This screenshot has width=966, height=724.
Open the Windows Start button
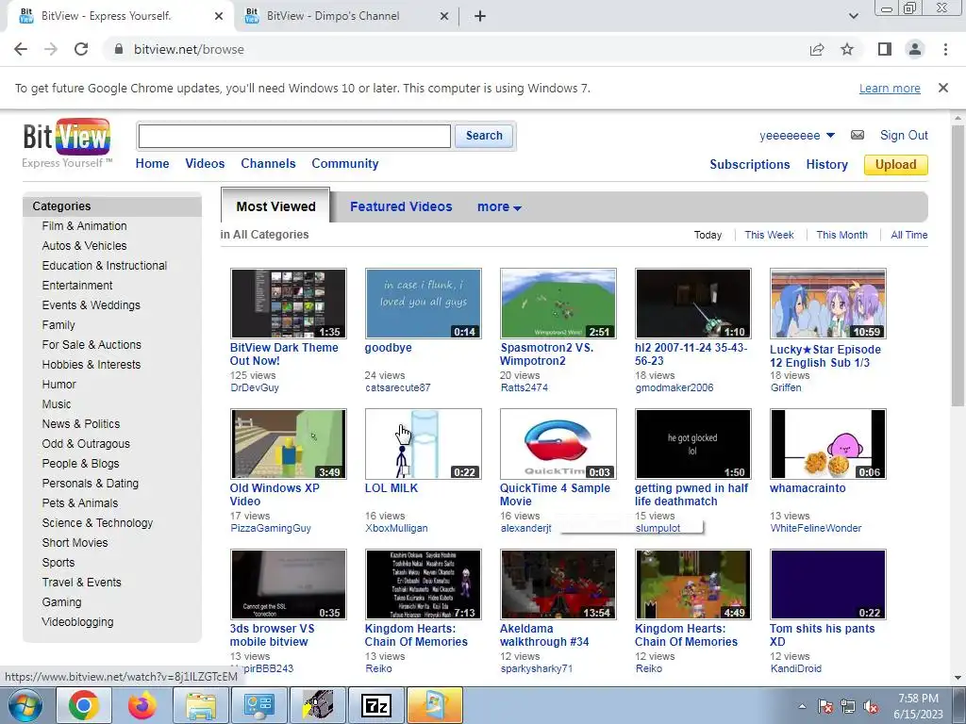point(25,705)
